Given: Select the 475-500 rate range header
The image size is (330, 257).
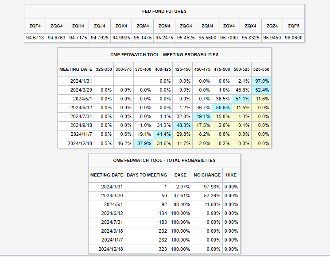Looking at the screenshot, I should click(222, 69).
